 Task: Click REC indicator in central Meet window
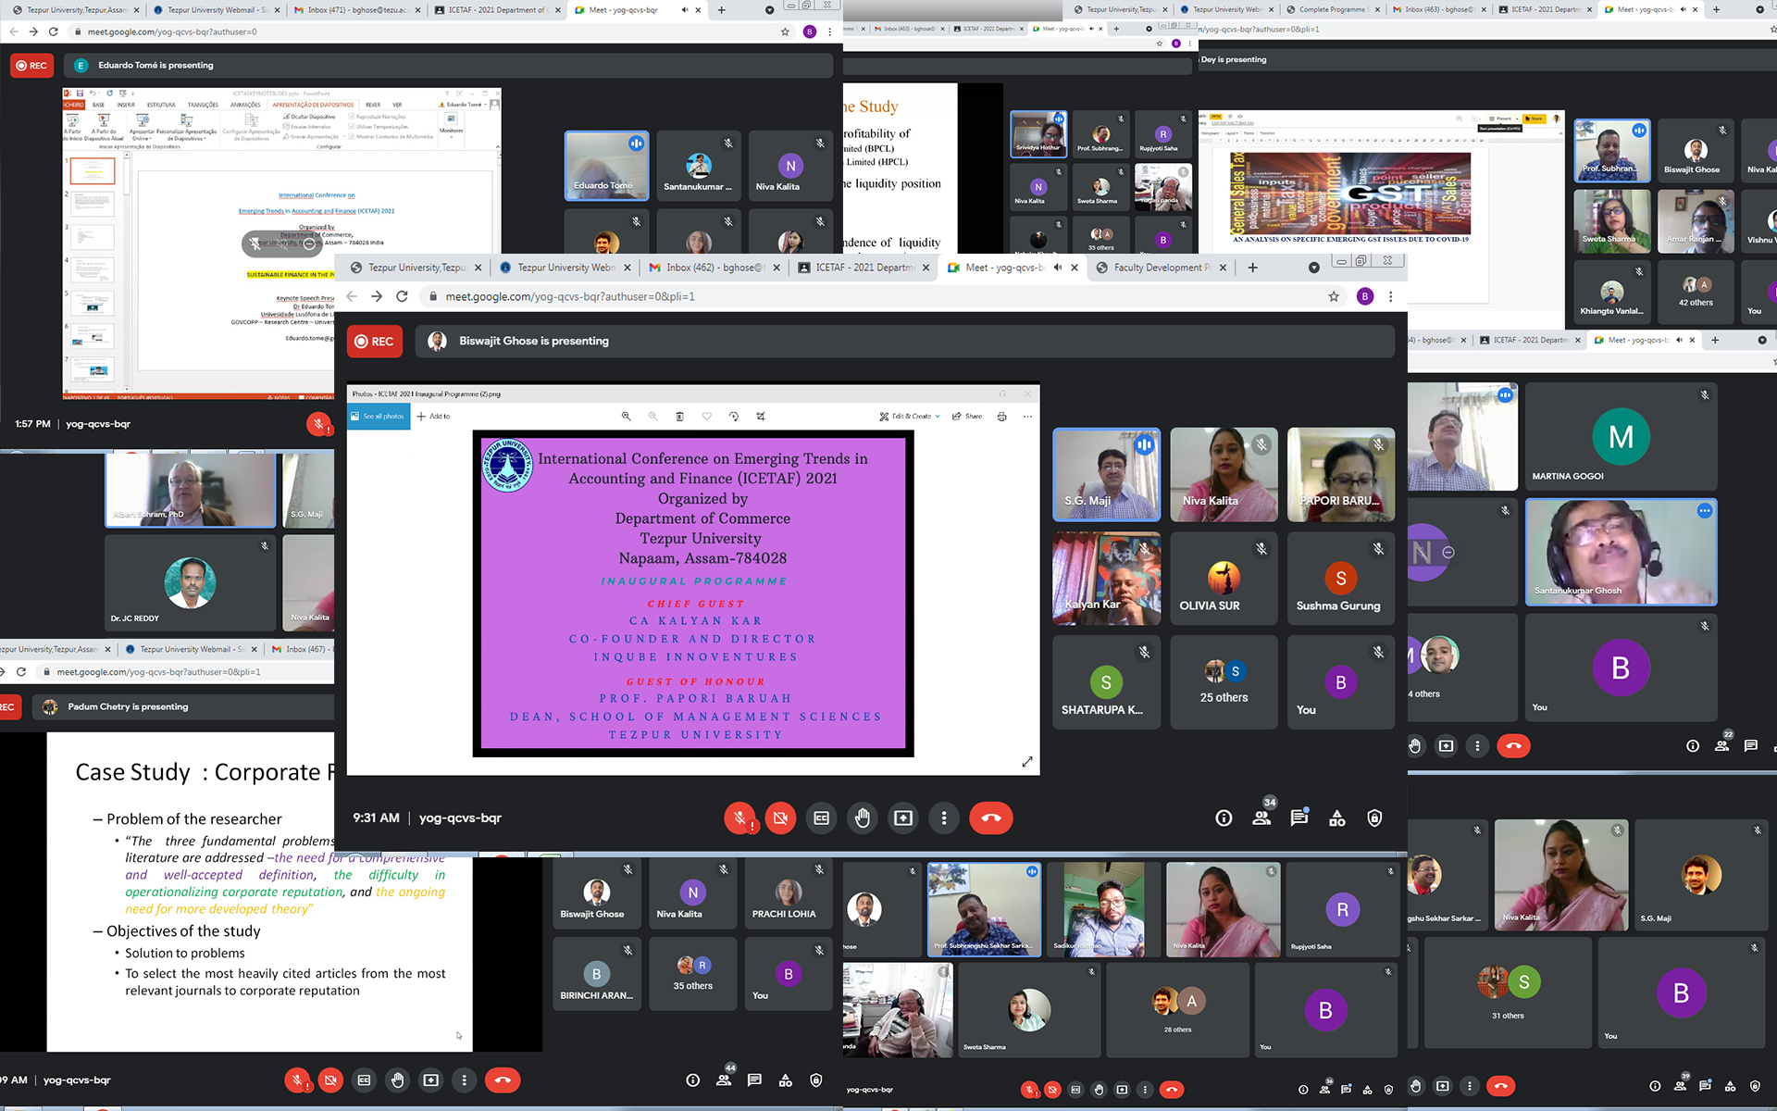coord(375,342)
